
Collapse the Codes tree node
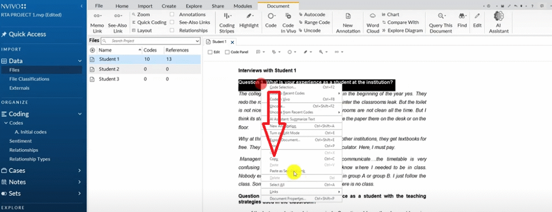click(6, 123)
